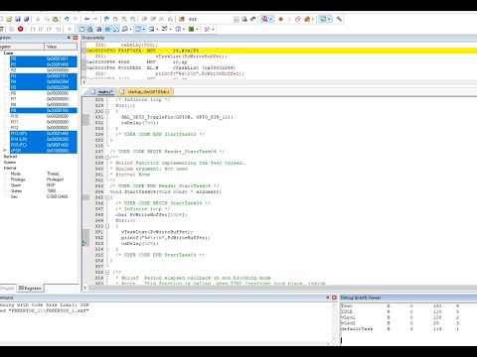477x357 pixels.
Task: Find text with the icon after the search box
Action: pos(244,19)
